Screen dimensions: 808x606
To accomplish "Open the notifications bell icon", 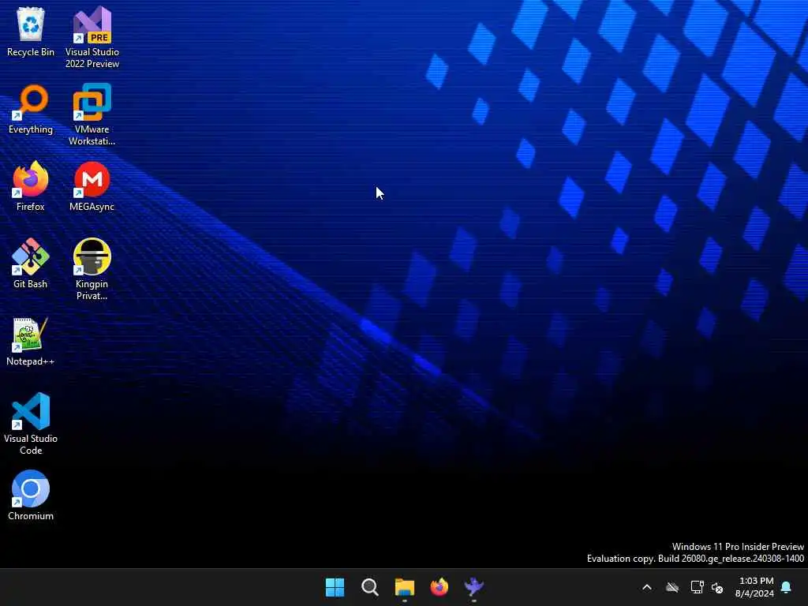I will [787, 587].
